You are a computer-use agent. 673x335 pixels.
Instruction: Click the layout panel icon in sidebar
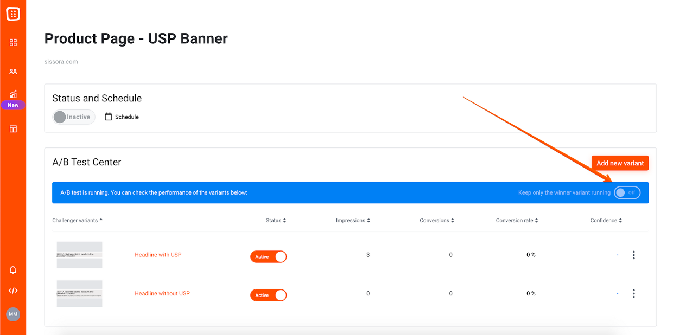click(x=13, y=128)
